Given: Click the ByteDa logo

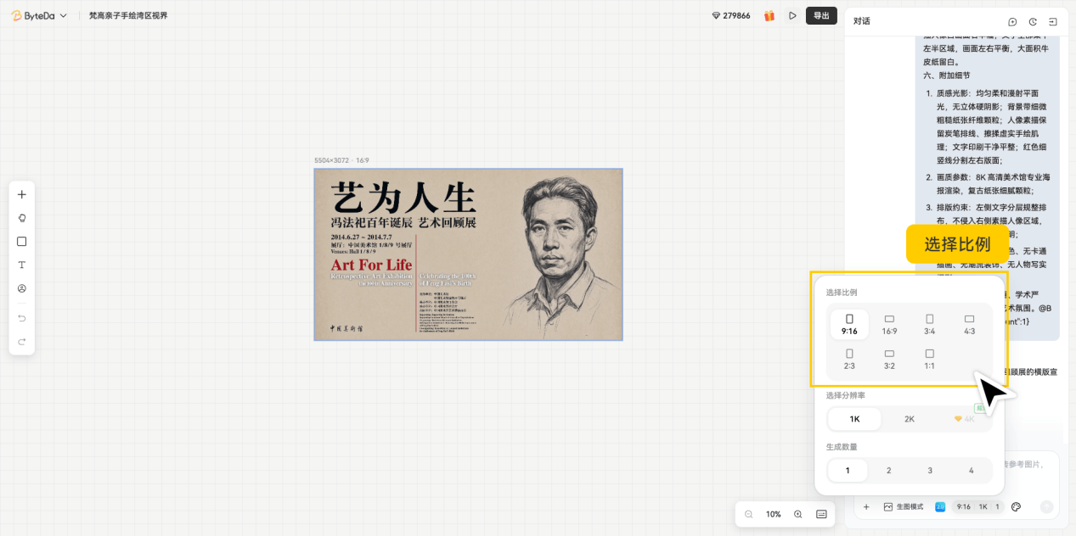Looking at the screenshot, I should click(x=33, y=15).
